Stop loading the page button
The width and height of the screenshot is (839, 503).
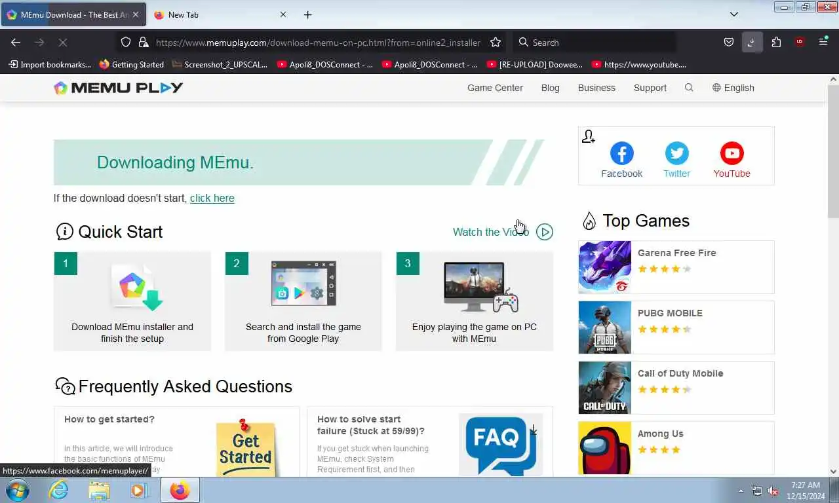63,42
